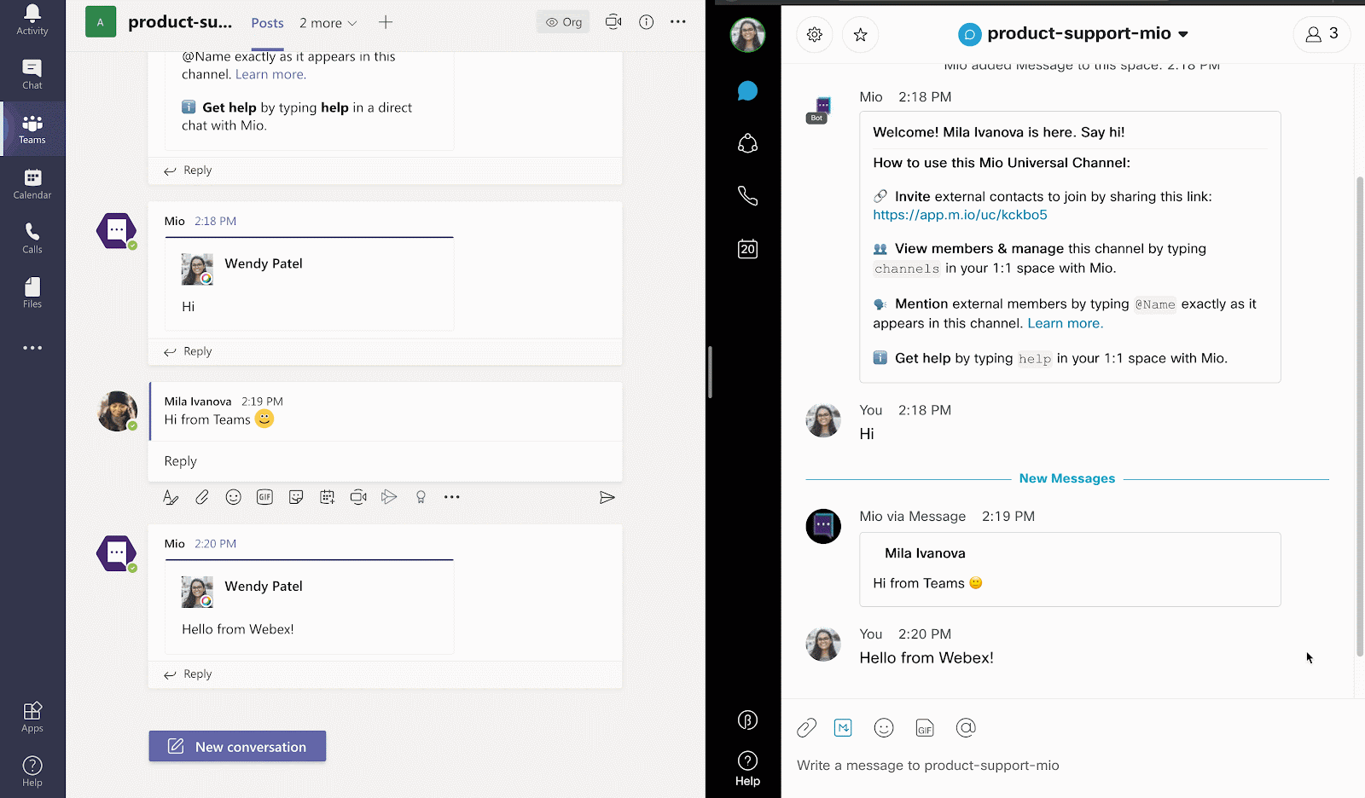
Task: Open Meetings calendar in Webex sidebar
Action: click(747, 248)
